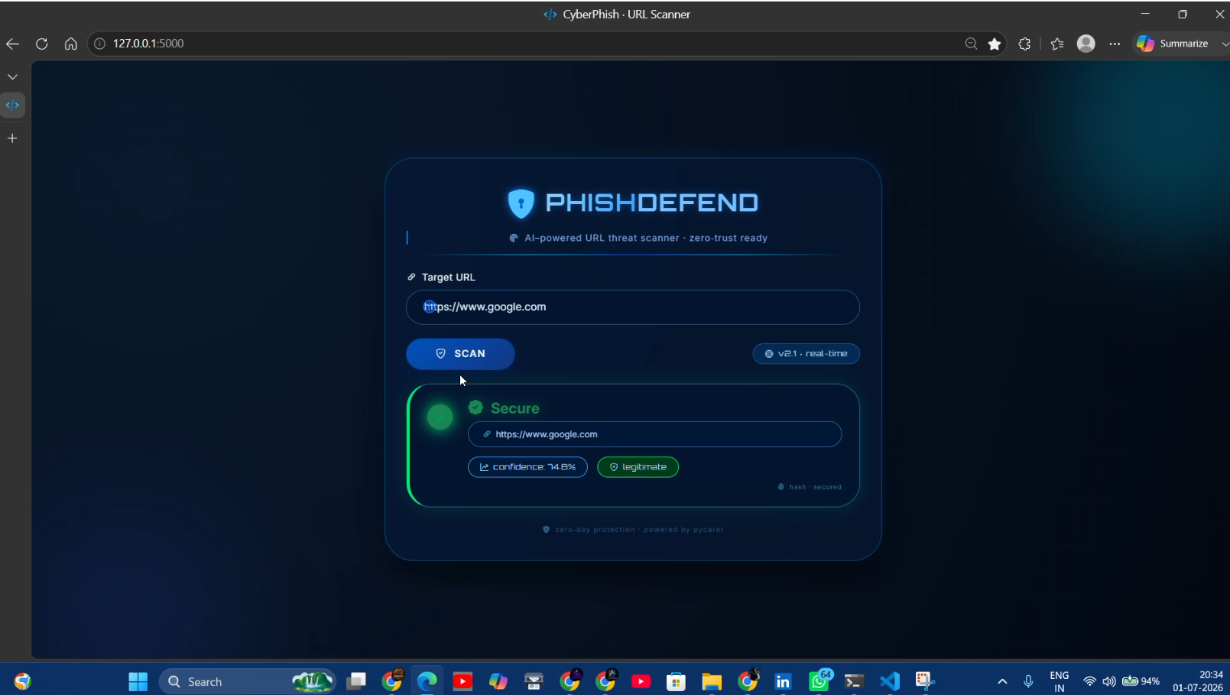Open the browser profile avatar

point(1086,44)
